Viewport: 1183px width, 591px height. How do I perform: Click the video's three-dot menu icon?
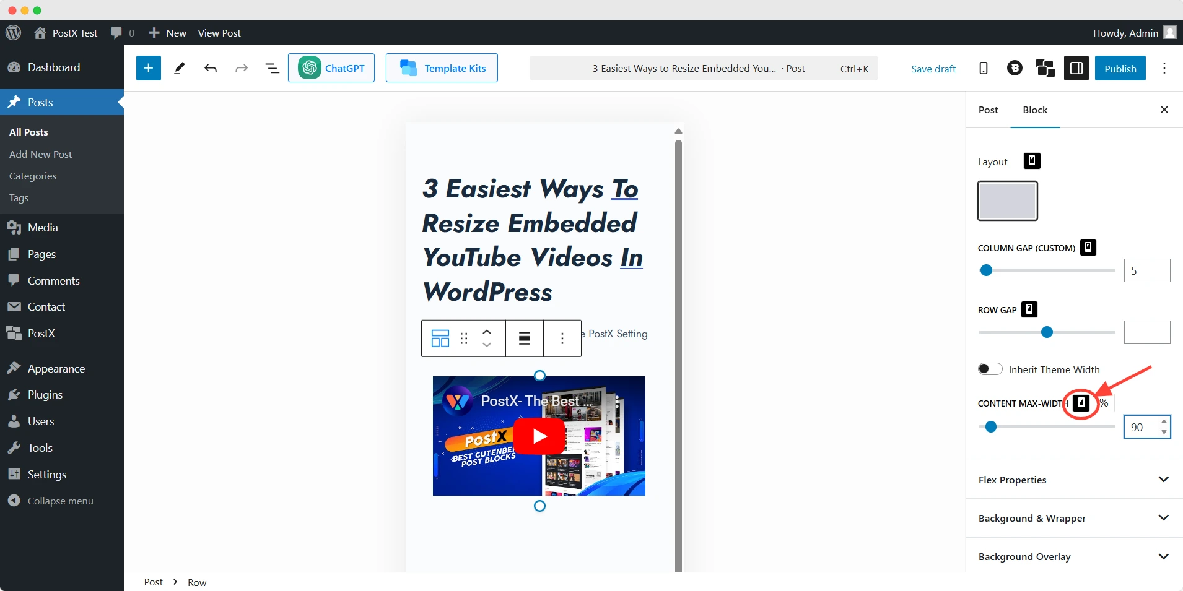click(618, 401)
